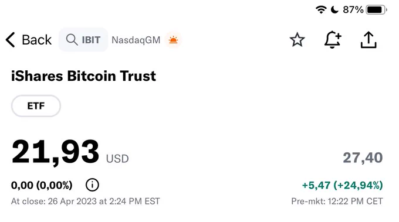Open the IBIT ticker search field
The image size is (399, 222).
[83, 40]
